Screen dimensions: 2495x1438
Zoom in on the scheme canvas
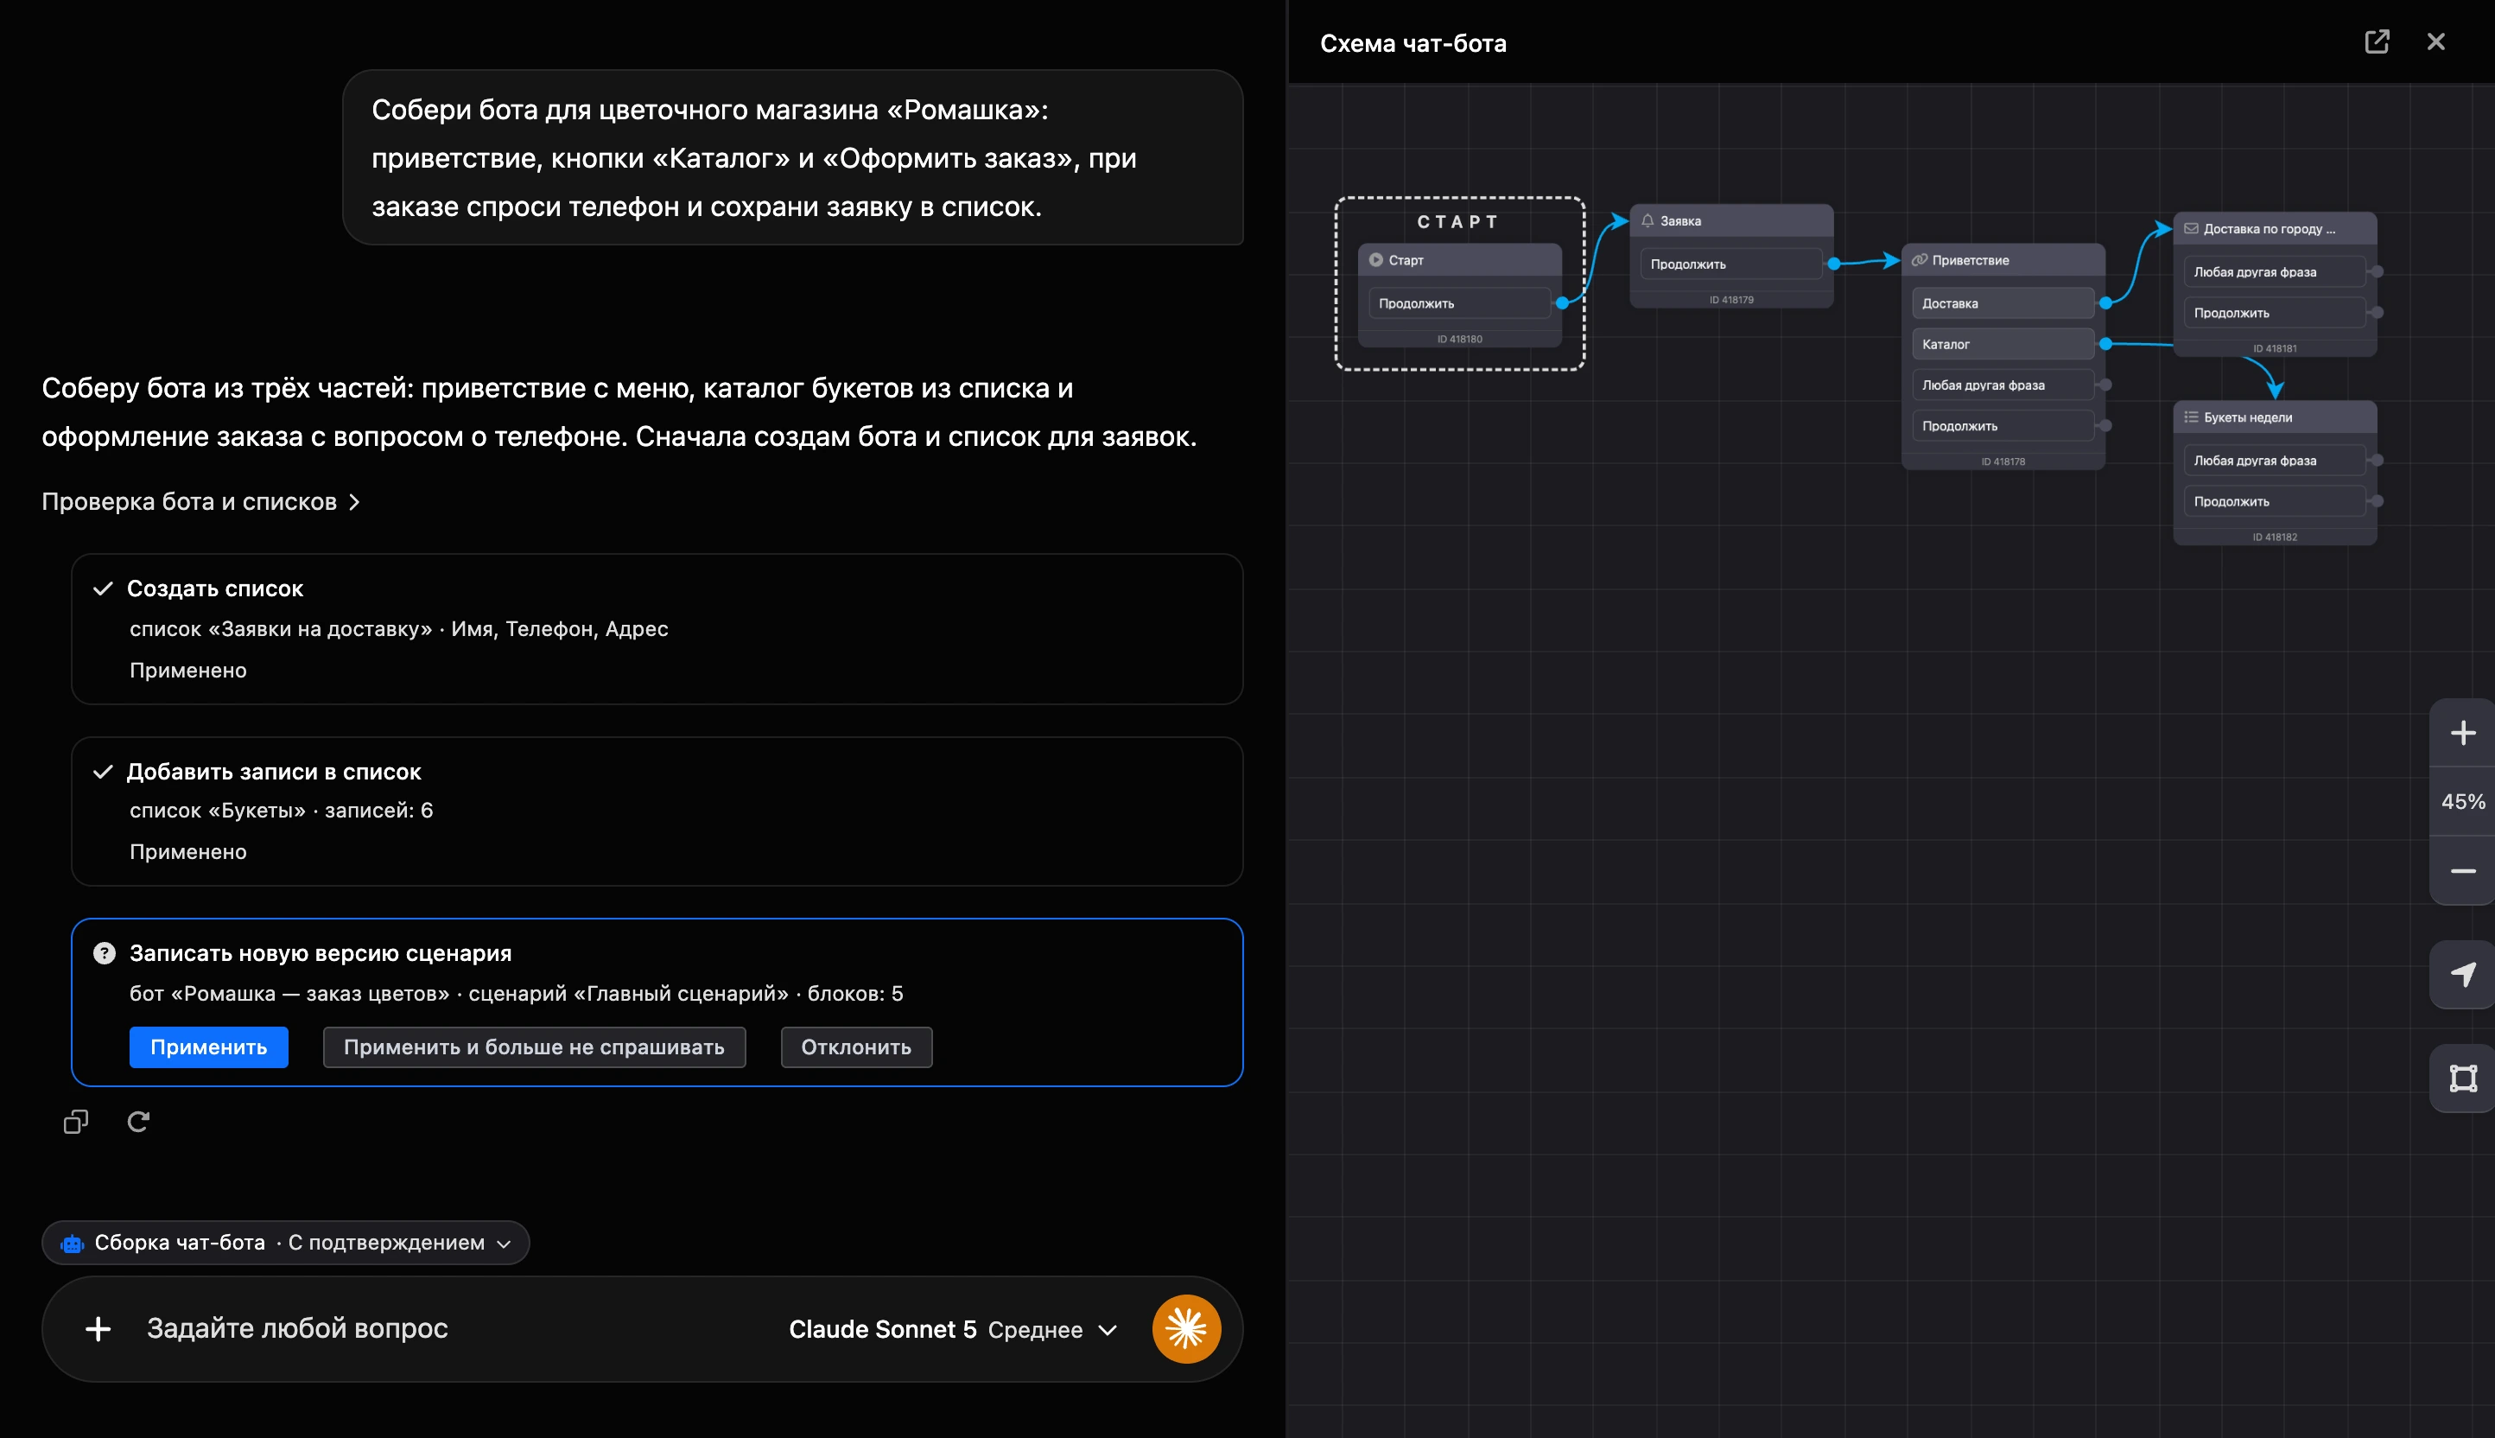[x=2462, y=733]
